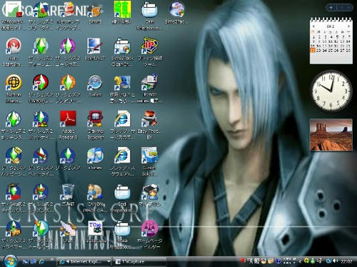Switch to the TiCapture taskbar button
Viewport: 357px width, 267px height.
click(139, 262)
